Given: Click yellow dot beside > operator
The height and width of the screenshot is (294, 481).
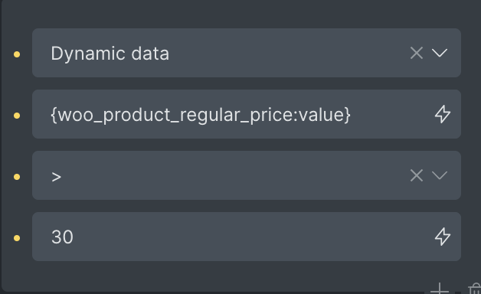Looking at the screenshot, I should 17,177.
